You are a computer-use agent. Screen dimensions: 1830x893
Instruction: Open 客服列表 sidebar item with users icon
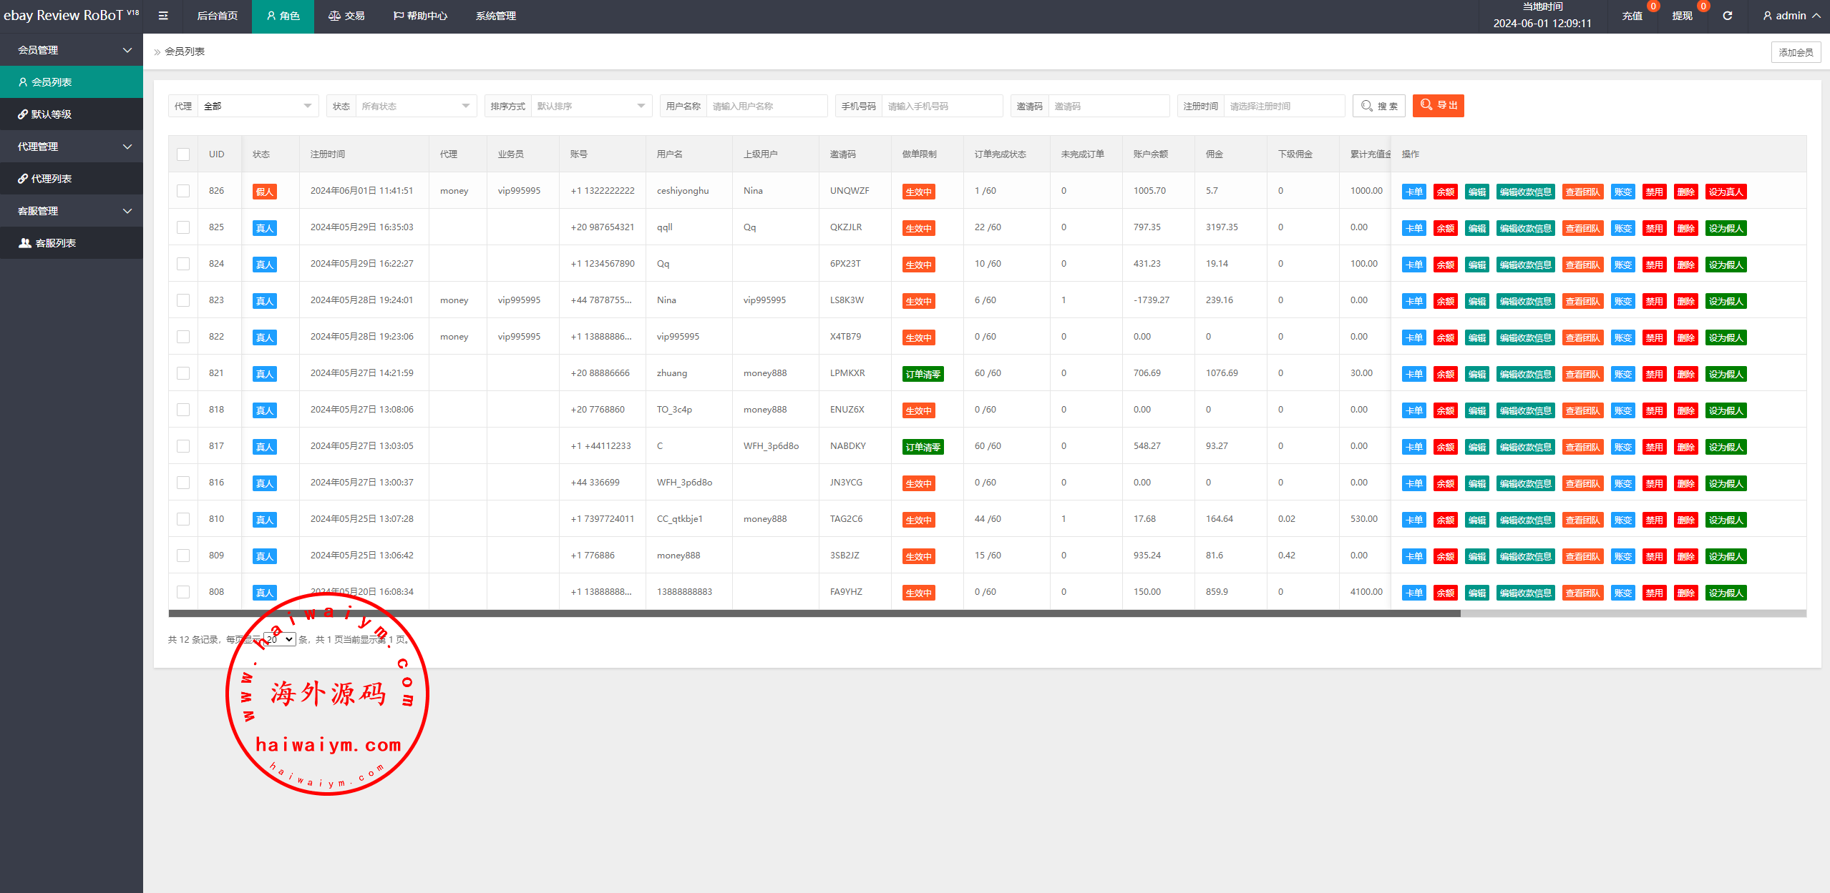(54, 243)
